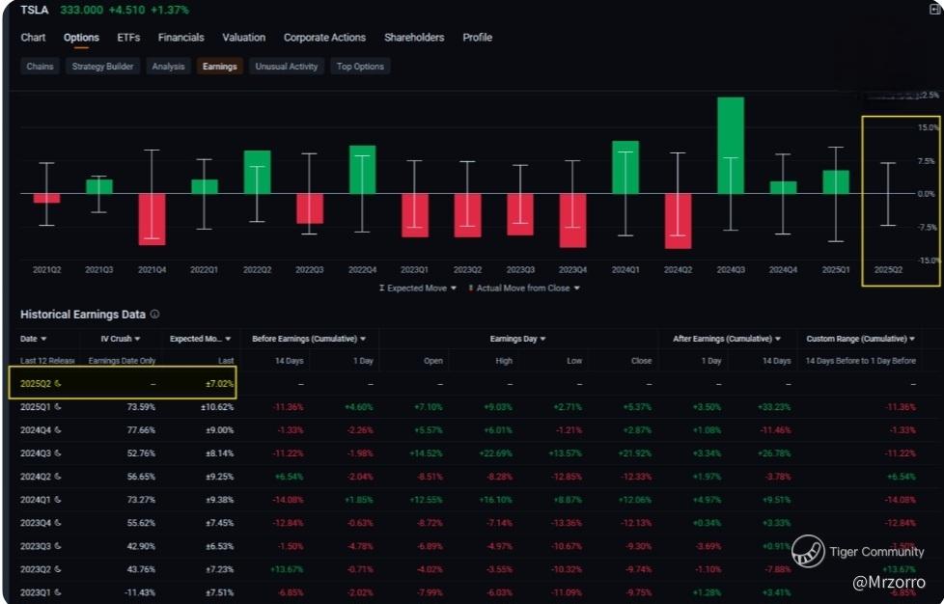
Task: Open the Financials tab
Action: [x=181, y=38]
